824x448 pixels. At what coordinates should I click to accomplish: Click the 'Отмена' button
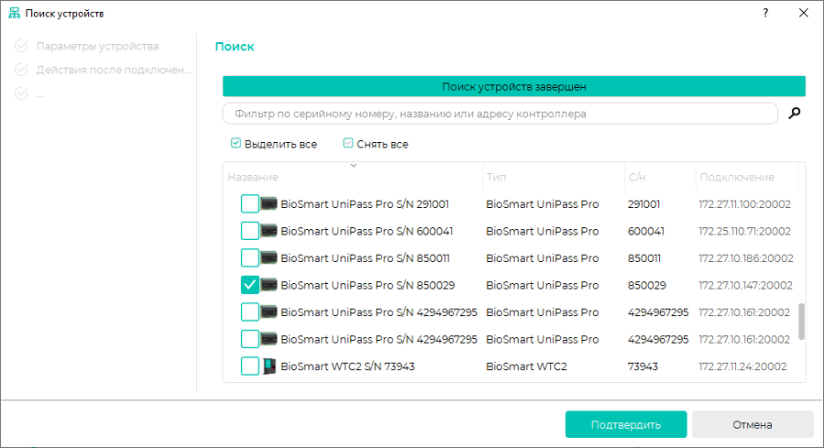pos(753,424)
